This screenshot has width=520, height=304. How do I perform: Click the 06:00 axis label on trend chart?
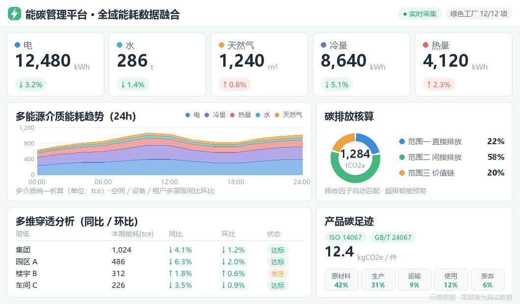[103, 182]
